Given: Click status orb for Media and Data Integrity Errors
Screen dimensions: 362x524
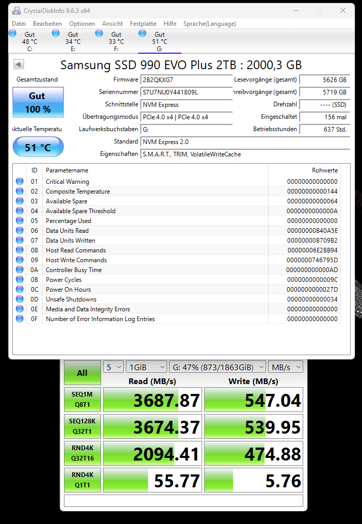Looking at the screenshot, I should click(20, 309).
